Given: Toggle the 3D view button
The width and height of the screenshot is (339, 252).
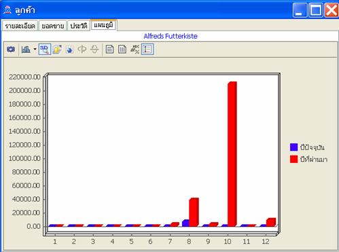Looking at the screenshot, I should click(45, 49).
